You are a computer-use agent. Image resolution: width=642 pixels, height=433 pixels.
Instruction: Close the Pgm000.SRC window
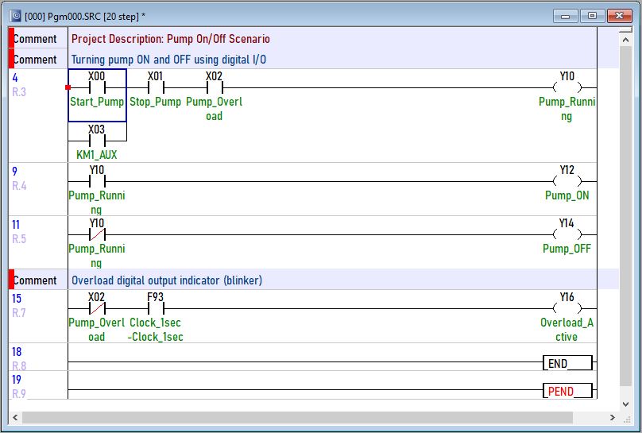[x=619, y=16]
